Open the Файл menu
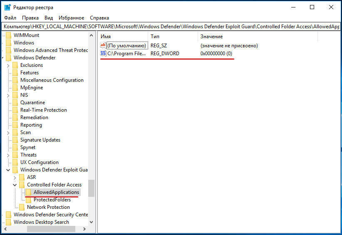 click(x=10, y=18)
